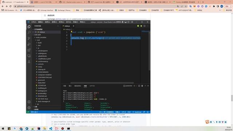This screenshot has height=131, width=233.
Task: Open Run and Debug view in activity bar
Action: [x=29, y=44]
